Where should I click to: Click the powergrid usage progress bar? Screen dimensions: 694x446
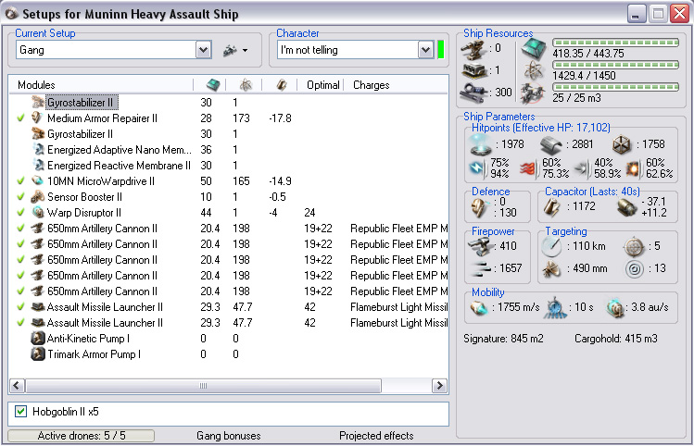click(615, 65)
